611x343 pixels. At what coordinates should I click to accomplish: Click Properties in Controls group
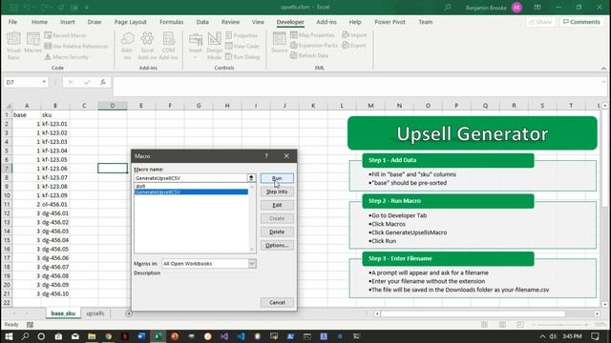pyautogui.click(x=242, y=35)
